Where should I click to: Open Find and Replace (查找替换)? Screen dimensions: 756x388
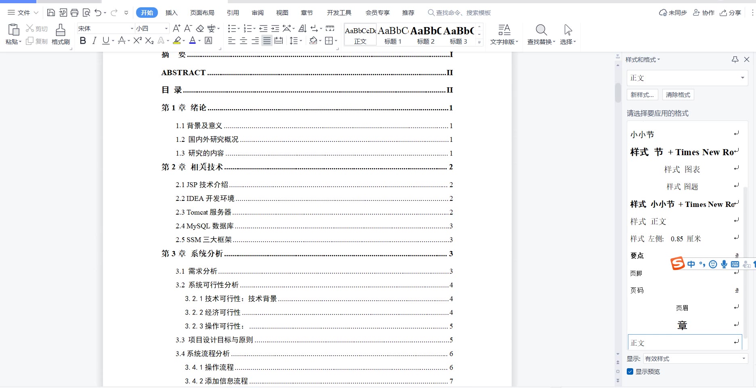pyautogui.click(x=541, y=34)
